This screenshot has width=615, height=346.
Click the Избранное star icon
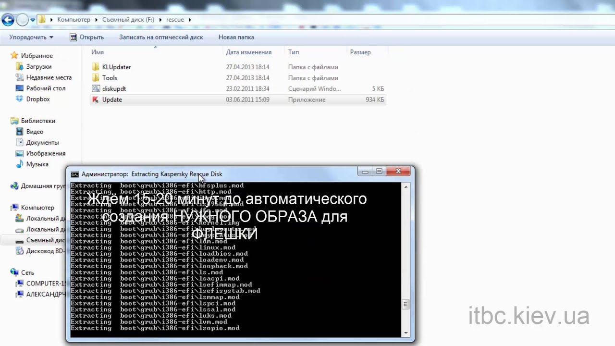[14, 56]
